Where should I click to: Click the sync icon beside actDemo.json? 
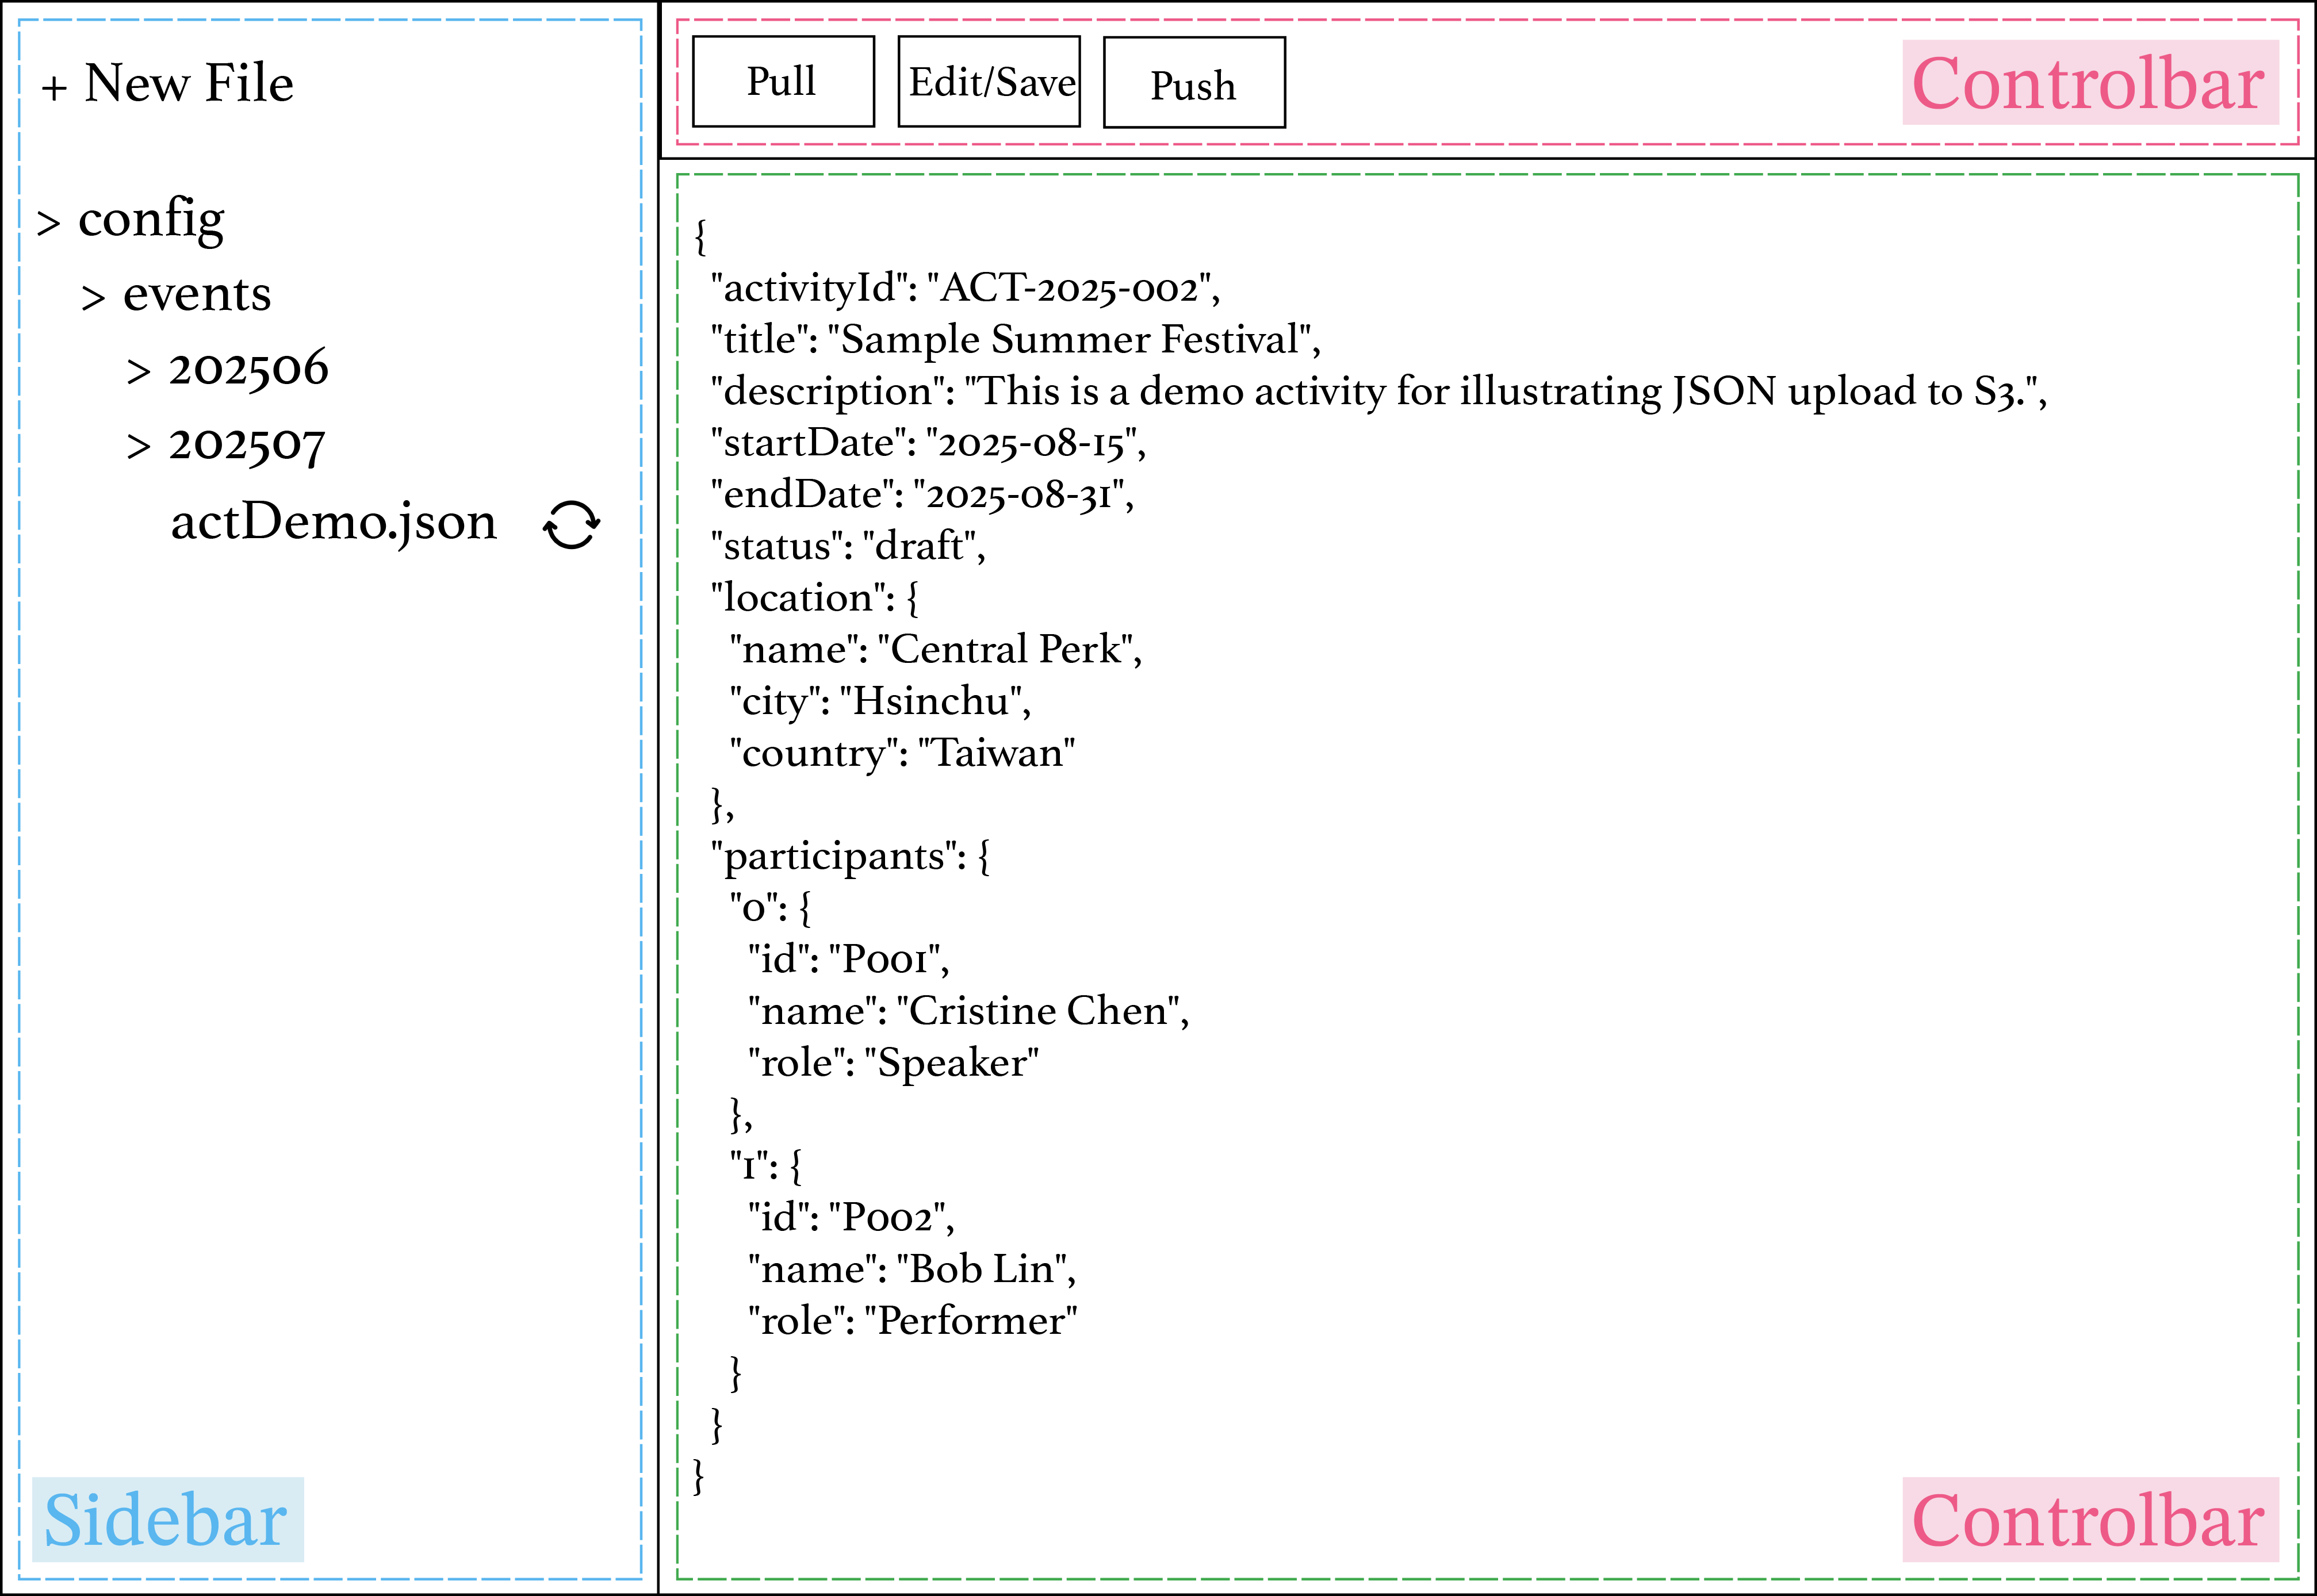(x=571, y=525)
